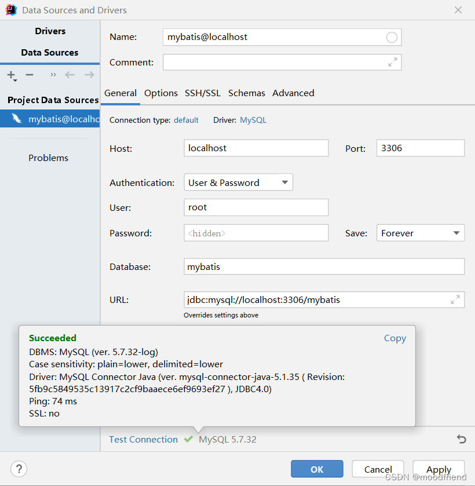Click the Apply button

439,469
